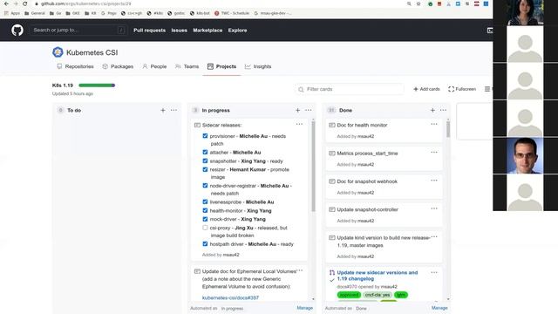Toggle attacher Michelle Au checkbox
Image resolution: width=558 pixels, height=314 pixels.
pyautogui.click(x=205, y=152)
